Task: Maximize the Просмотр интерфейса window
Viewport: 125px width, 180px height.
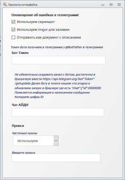Action: (111, 5)
